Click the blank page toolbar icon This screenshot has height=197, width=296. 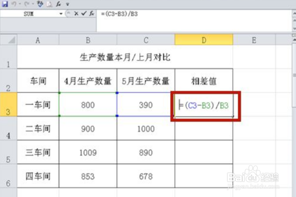49,4
